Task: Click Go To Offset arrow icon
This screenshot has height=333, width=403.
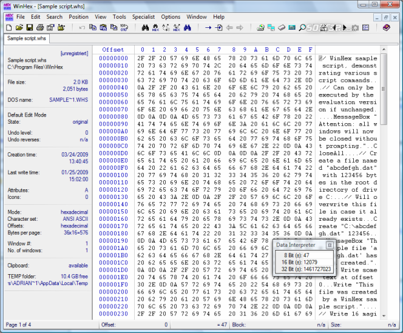Action: pos(208,27)
